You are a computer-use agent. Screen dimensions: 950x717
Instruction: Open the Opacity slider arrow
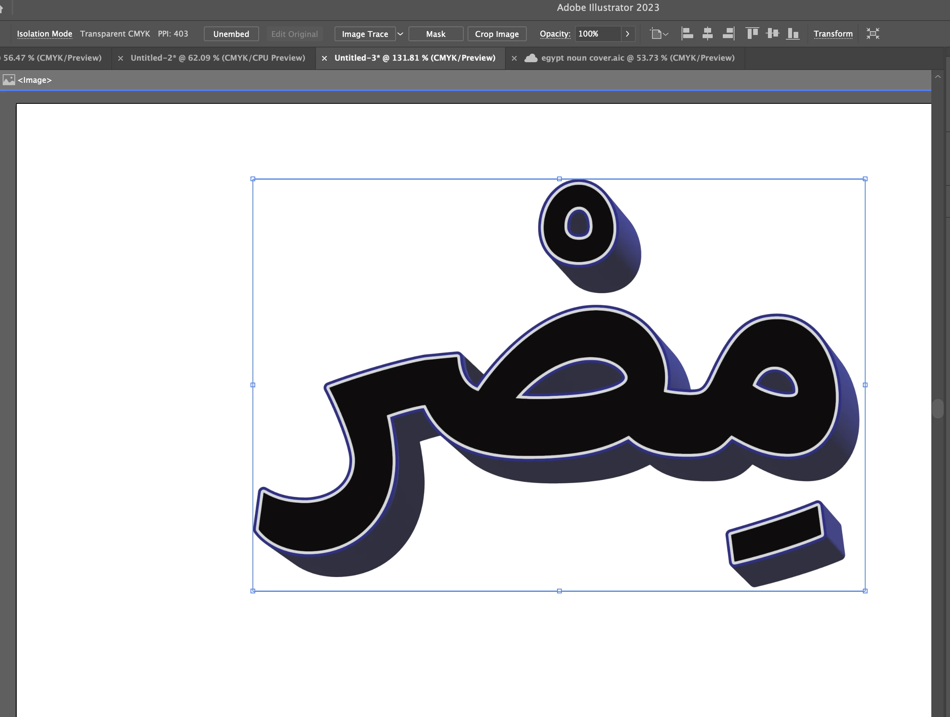(627, 34)
